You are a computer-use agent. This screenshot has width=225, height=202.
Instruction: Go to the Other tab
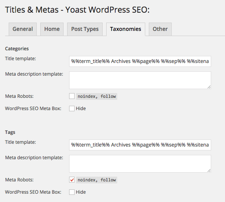tap(160, 29)
